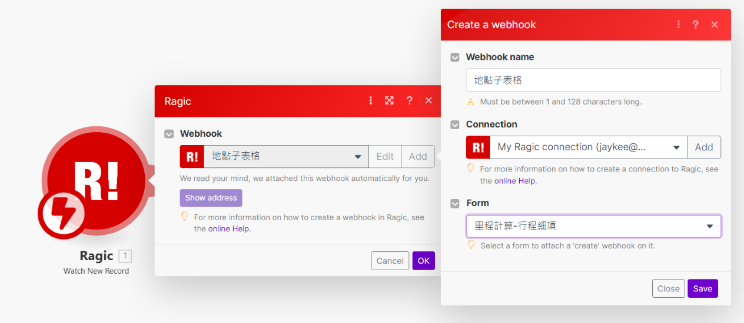Close the Create a webhook dialog
Viewport: 744px width, 323px height.
pos(715,25)
